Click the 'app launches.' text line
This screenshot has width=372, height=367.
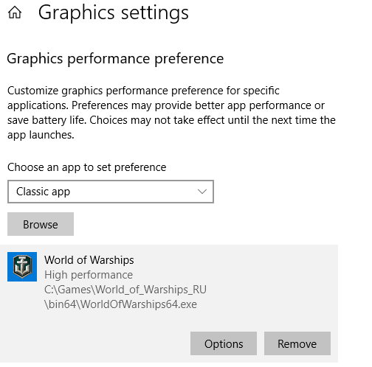click(x=41, y=135)
